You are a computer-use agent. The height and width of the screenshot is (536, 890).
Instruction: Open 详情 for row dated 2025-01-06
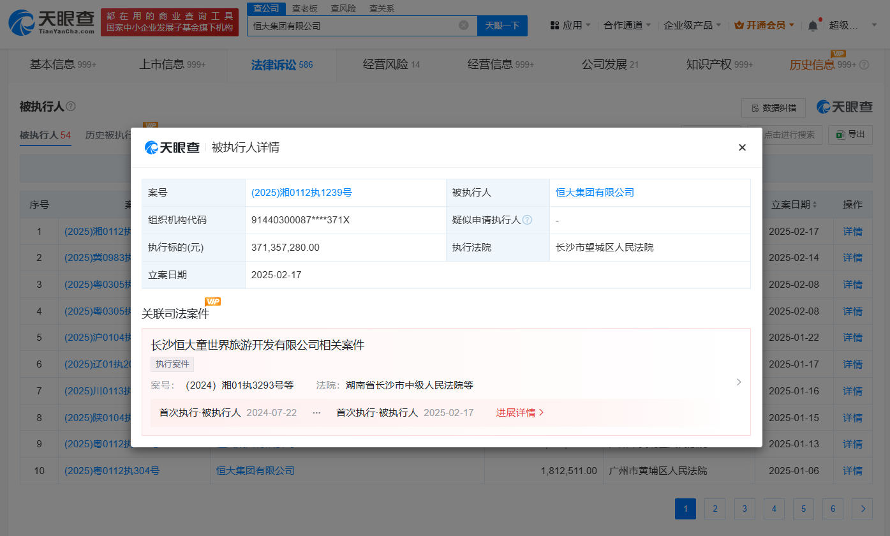tap(852, 471)
